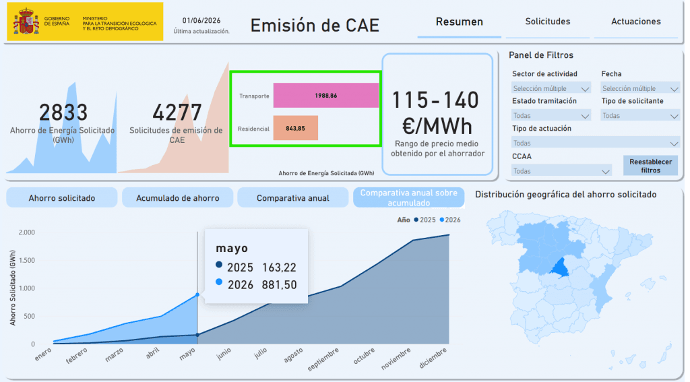Expand the Fecha selection dropdown
Viewport: 690px width, 382px height.
640,88
